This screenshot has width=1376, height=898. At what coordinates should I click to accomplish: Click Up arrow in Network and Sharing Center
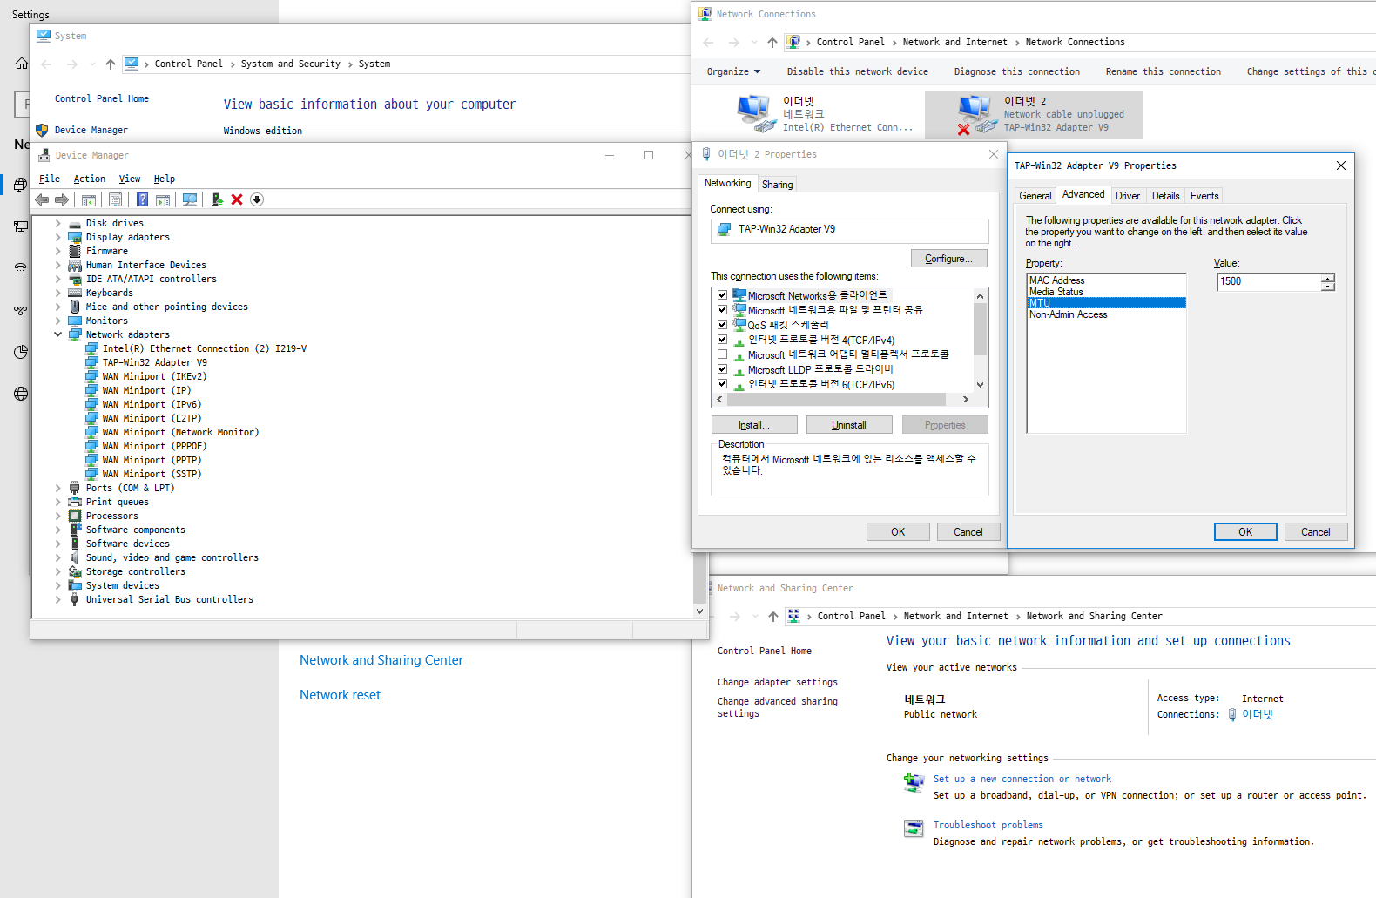pyautogui.click(x=772, y=616)
